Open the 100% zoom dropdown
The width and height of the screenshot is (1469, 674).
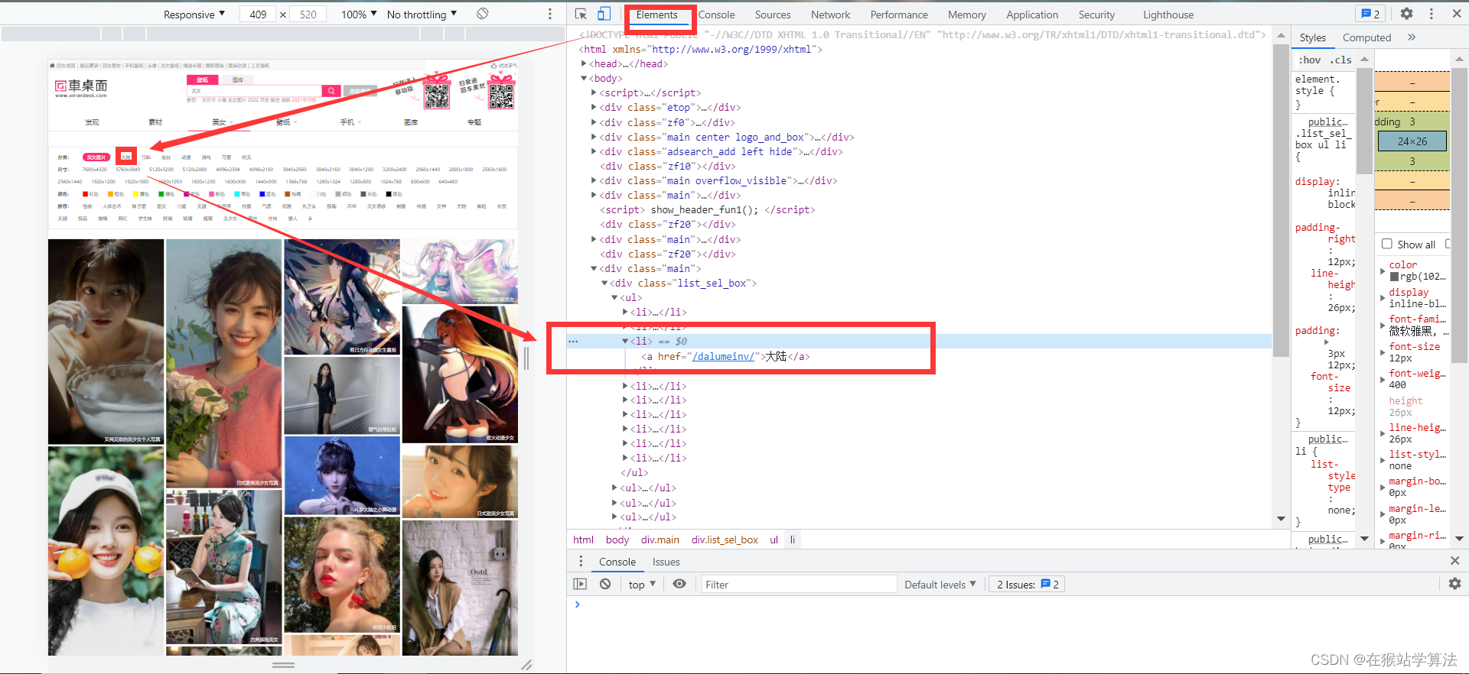coord(359,14)
